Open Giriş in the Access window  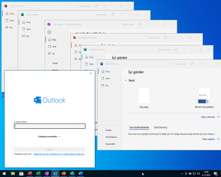pos(10,14)
